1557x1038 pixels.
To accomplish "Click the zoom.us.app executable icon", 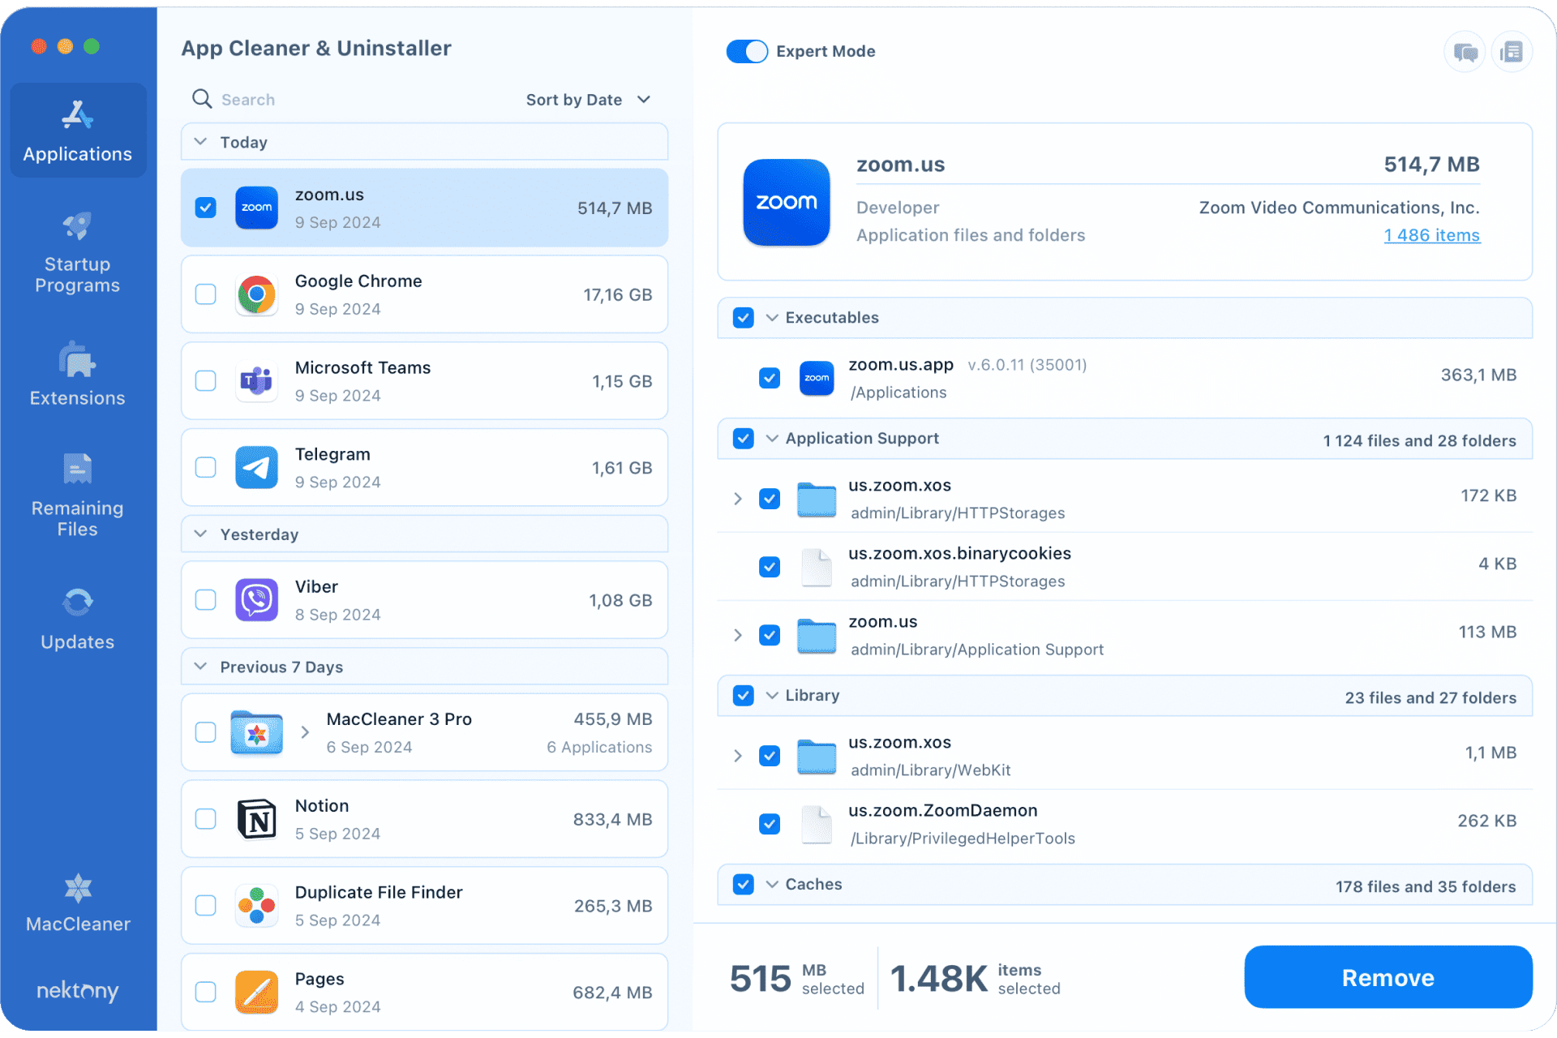I will 817,378.
